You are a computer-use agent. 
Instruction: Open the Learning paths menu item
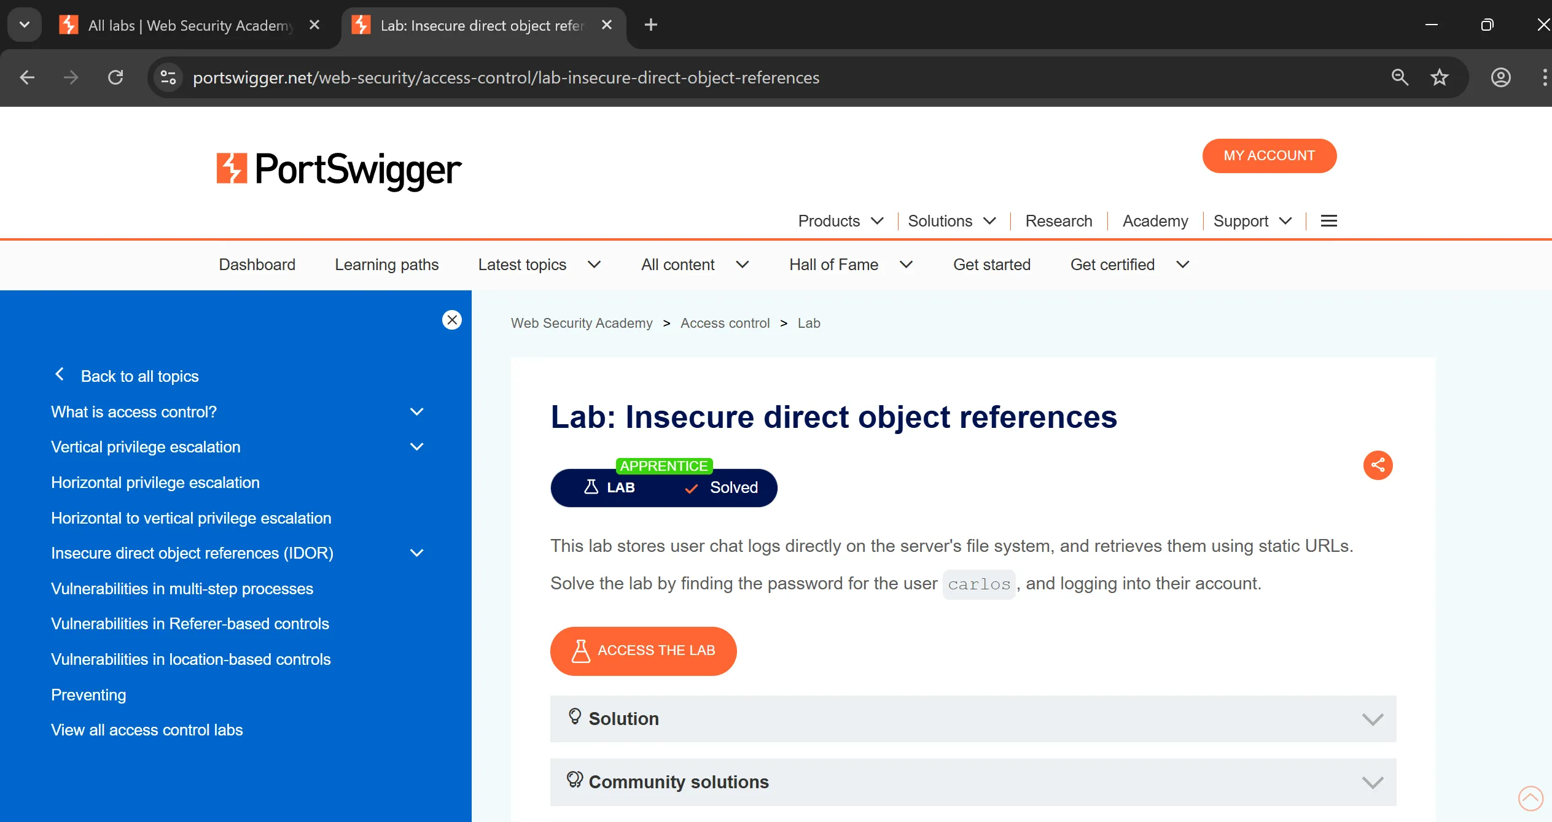[x=386, y=265]
